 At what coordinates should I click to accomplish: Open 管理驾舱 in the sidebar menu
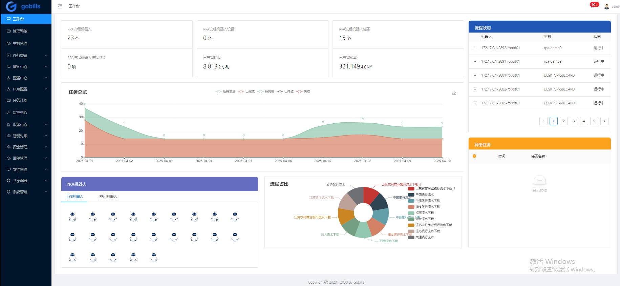pos(20,31)
